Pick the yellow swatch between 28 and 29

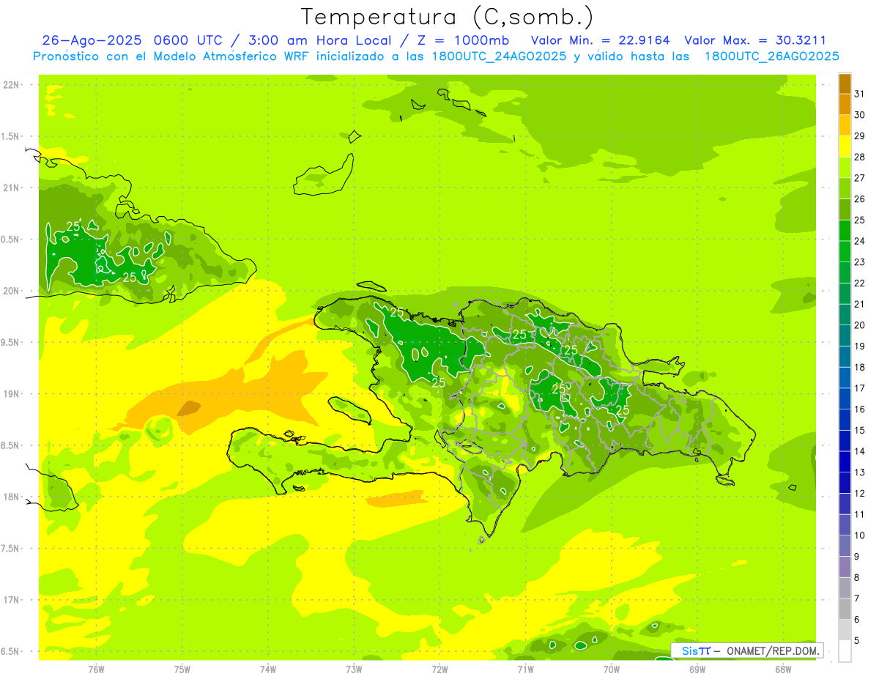[845, 146]
